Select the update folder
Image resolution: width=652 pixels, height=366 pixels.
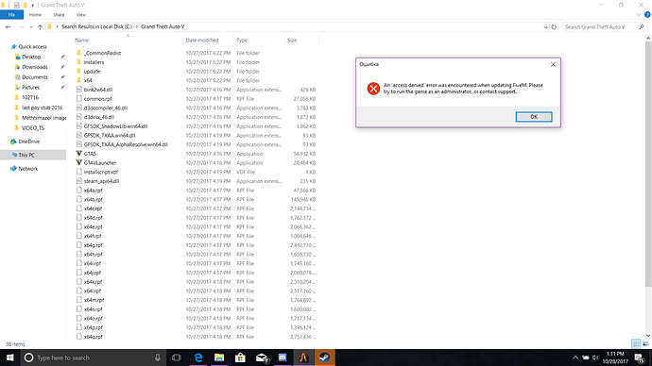tap(92, 72)
